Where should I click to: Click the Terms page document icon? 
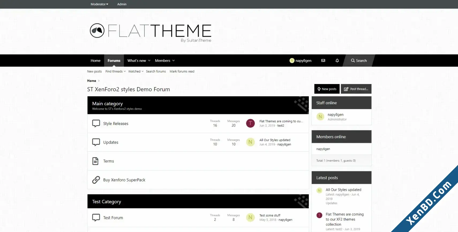pos(95,161)
